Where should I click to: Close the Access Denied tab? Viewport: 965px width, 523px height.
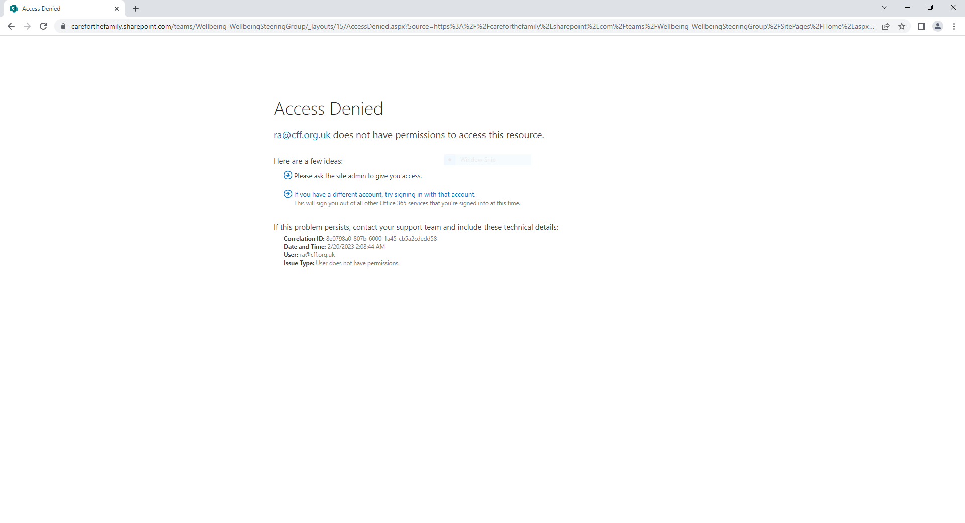tap(117, 9)
